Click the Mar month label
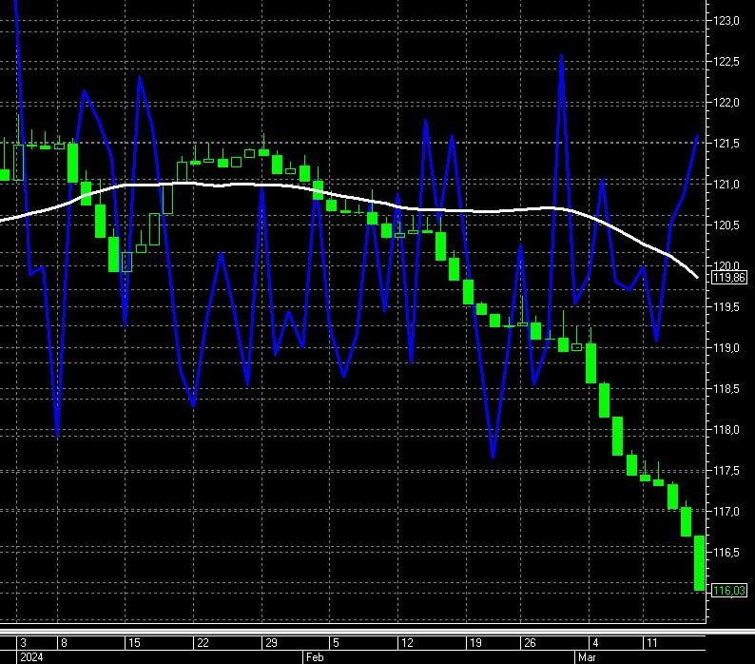The image size is (755, 664). [x=587, y=657]
